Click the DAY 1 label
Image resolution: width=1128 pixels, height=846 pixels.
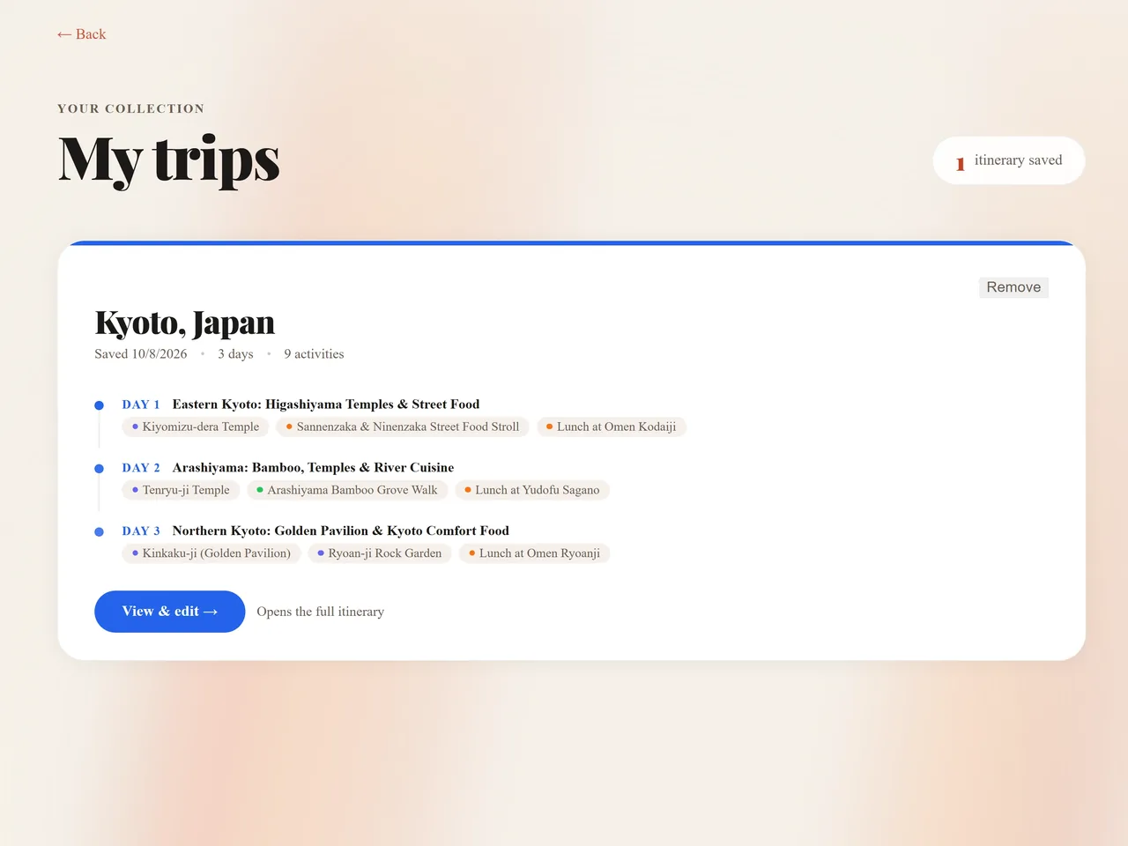tap(141, 404)
